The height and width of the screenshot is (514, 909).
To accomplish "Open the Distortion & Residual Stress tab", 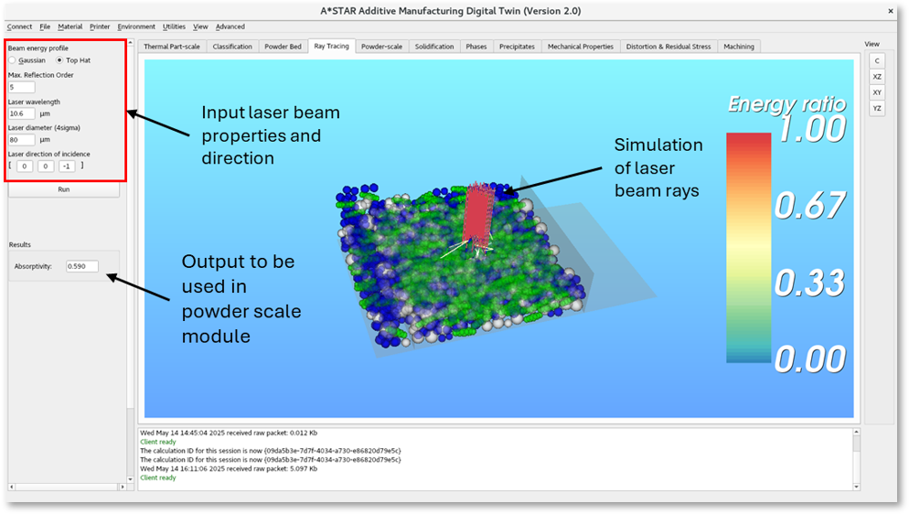I will (668, 47).
